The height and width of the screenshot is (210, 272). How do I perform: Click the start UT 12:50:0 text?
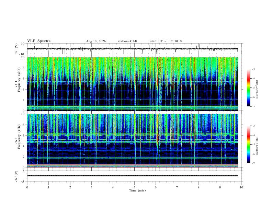point(166,41)
